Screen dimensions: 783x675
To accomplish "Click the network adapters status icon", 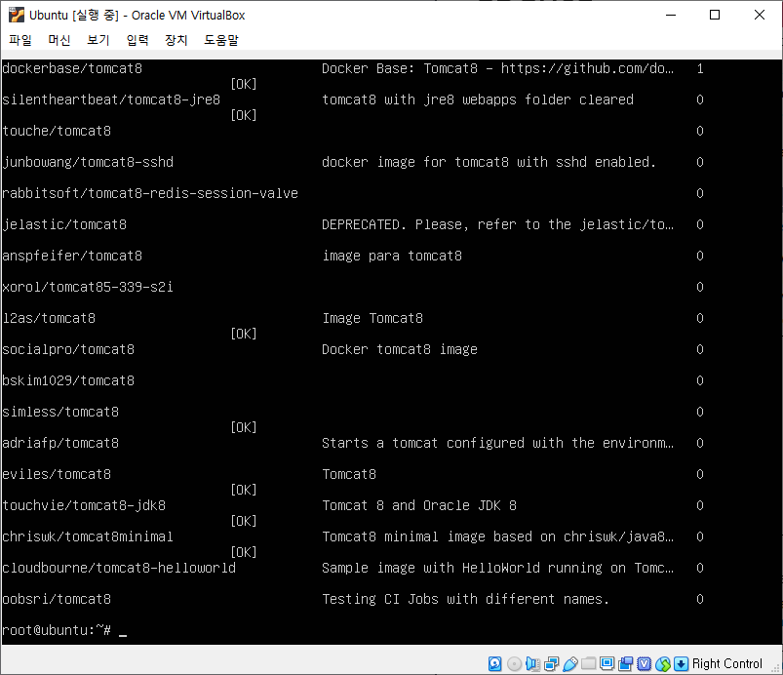I will (551, 663).
